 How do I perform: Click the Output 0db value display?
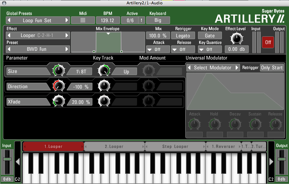coord(282,179)
